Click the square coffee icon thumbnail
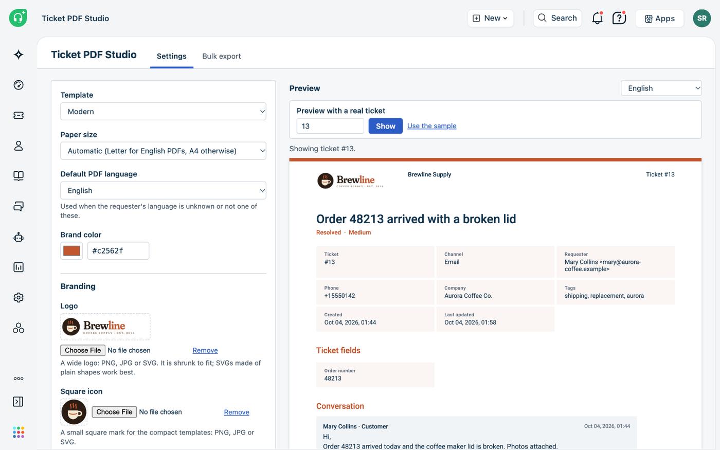Image resolution: width=720 pixels, height=450 pixels. (74, 412)
